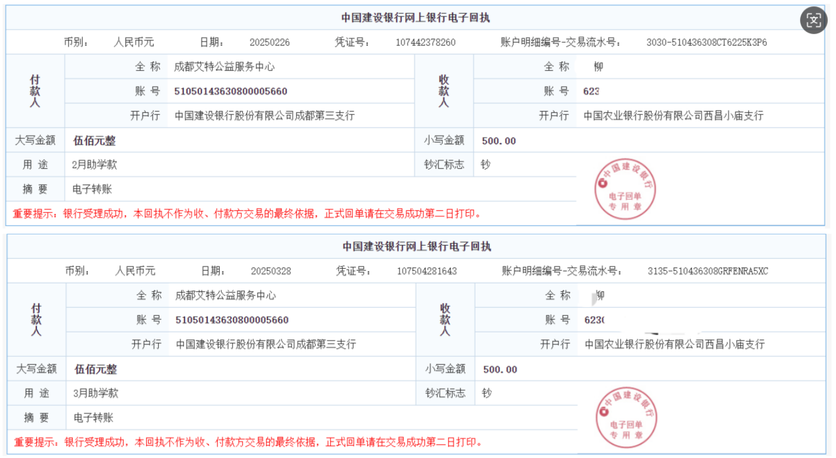
Task: Click payee account starting 6230 in the March receipt
Action: pos(595,320)
